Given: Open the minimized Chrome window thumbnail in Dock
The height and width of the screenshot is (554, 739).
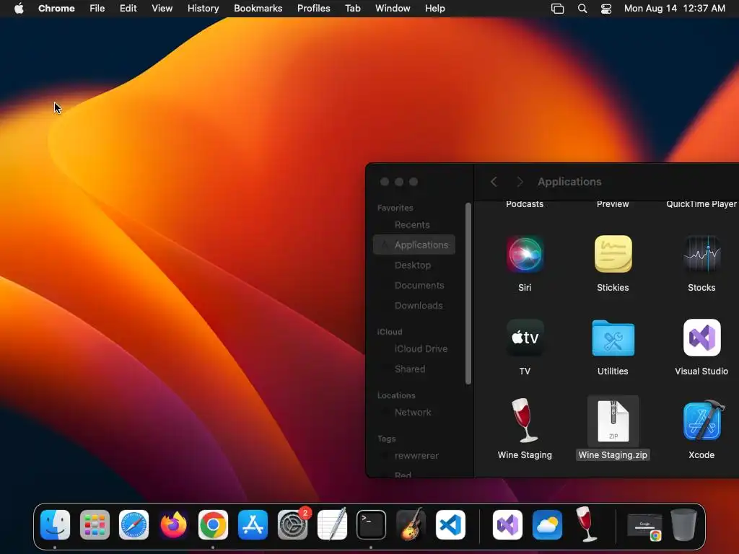Looking at the screenshot, I should coord(644,525).
